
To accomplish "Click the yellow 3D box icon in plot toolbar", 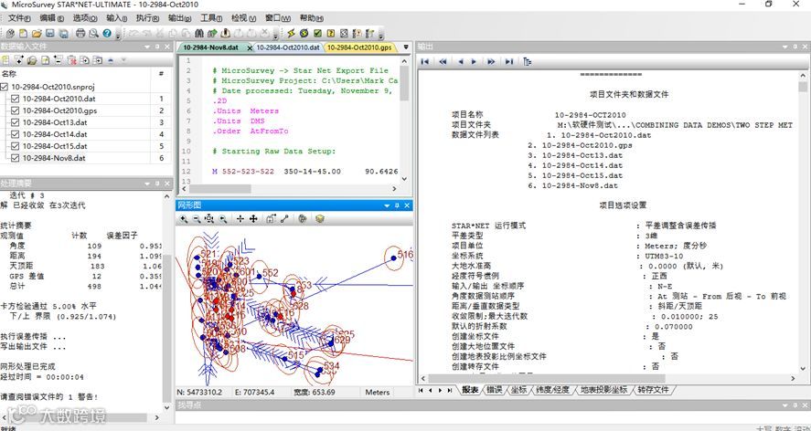I will [x=320, y=219].
